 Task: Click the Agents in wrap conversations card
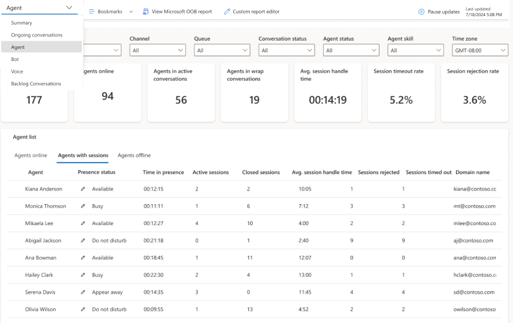[x=254, y=93]
